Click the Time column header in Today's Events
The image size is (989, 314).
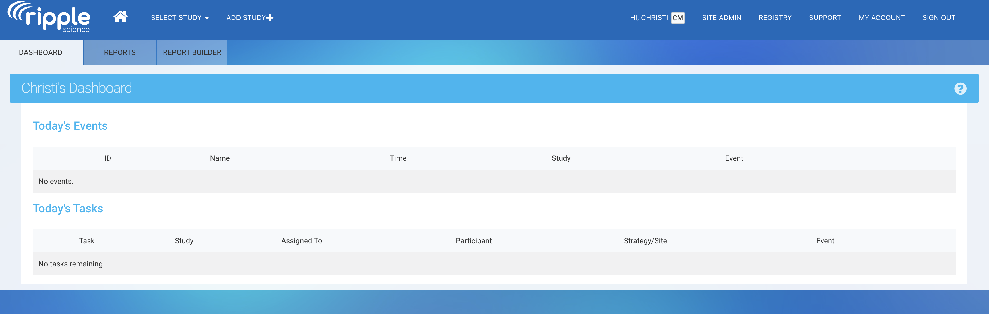[398, 158]
